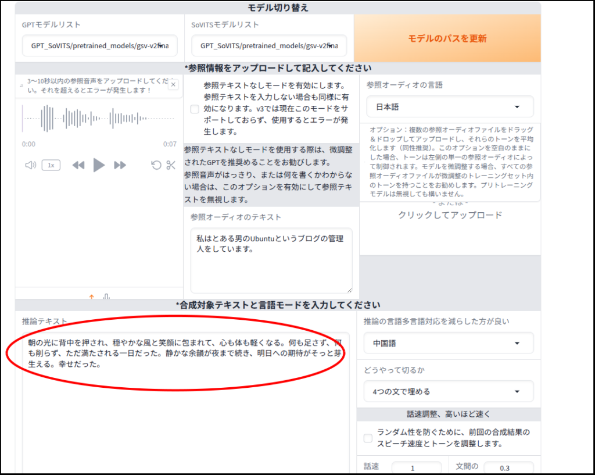The image size is (595, 475).
Task: Remove the uploaded reference audio with X
Action: coord(173,85)
